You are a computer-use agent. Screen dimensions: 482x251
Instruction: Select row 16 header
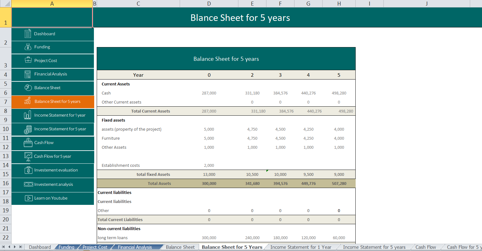[6, 183]
